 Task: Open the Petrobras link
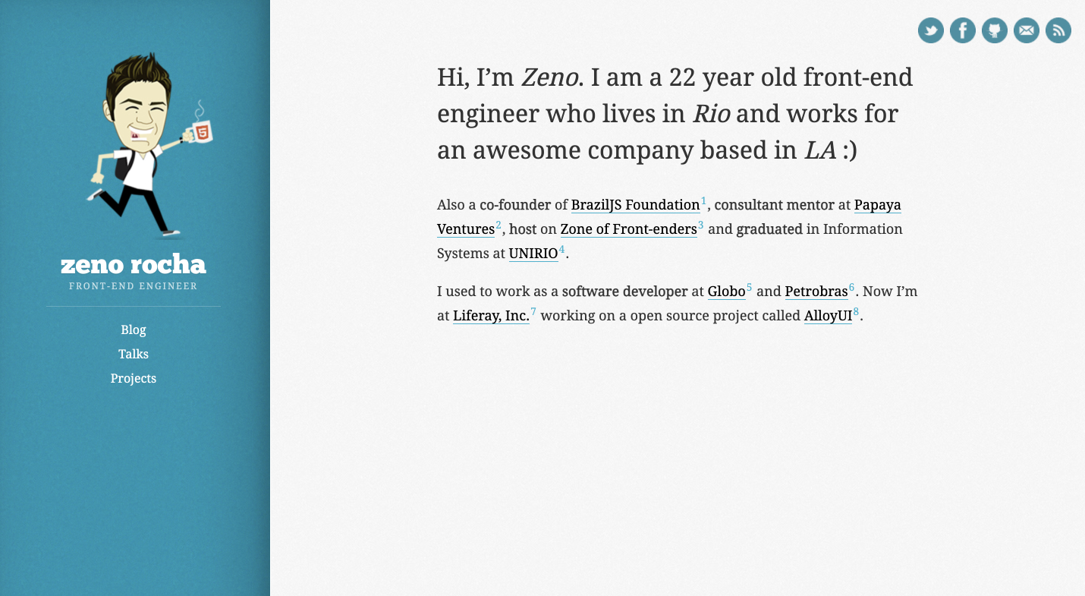(x=816, y=292)
